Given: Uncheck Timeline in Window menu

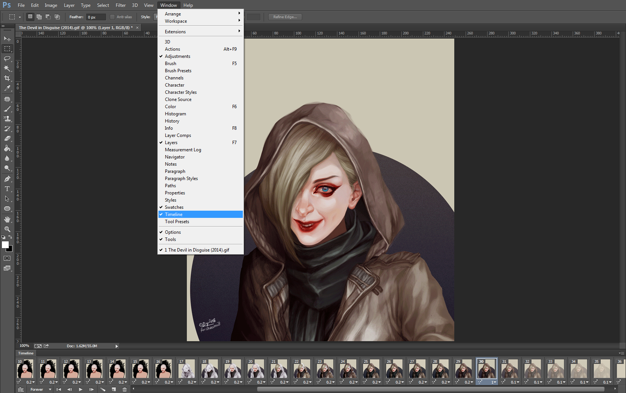Looking at the screenshot, I should pos(200,214).
